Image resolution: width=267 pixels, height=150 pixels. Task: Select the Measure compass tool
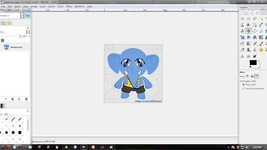tap(242, 31)
